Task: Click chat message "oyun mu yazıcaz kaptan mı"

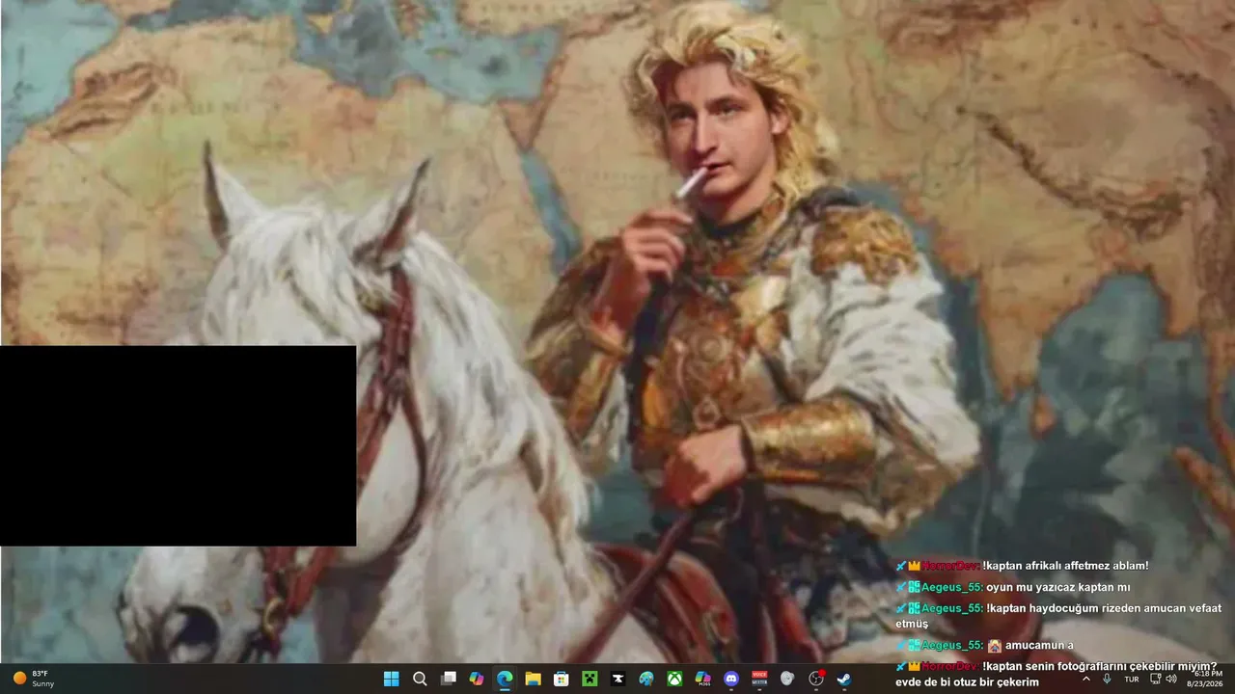Action: (1057, 587)
